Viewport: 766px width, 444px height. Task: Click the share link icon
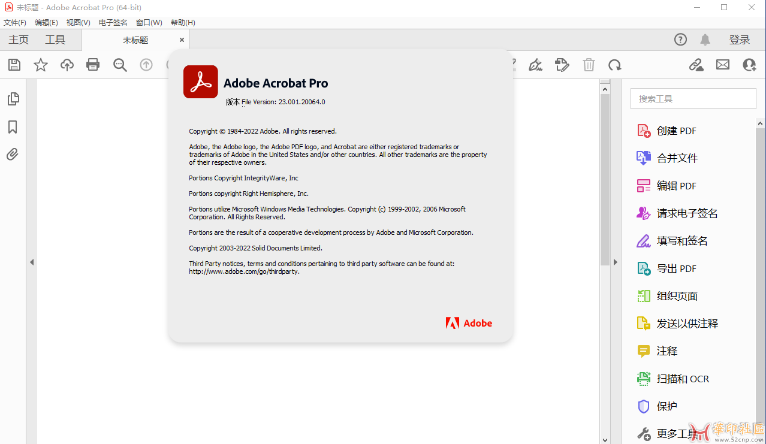(x=696, y=65)
